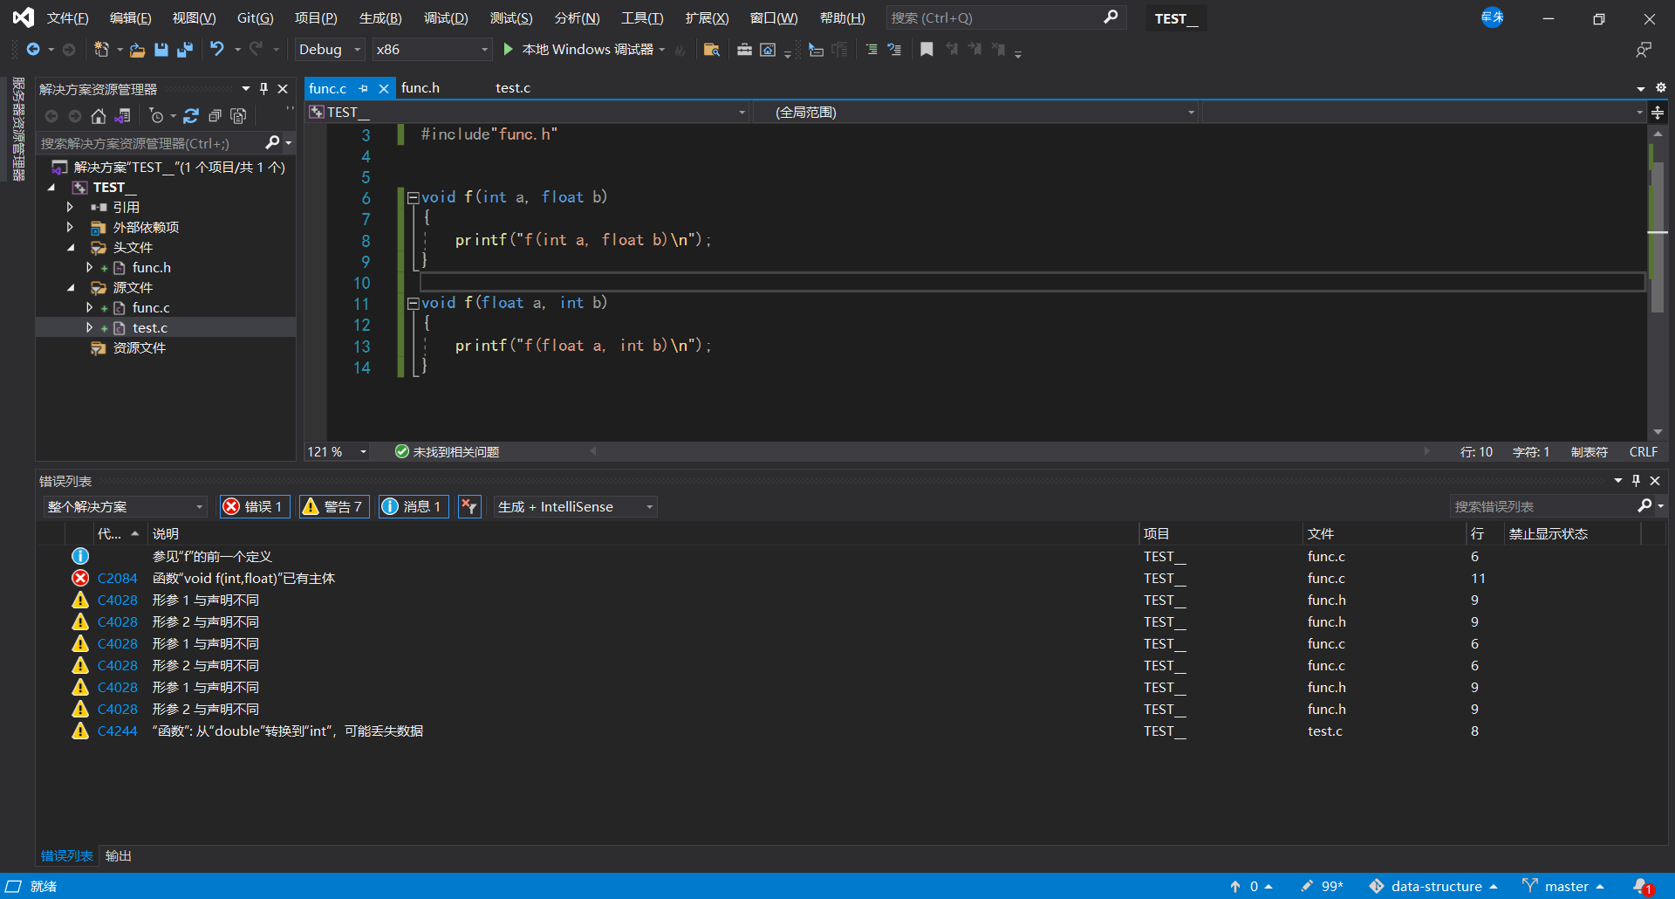Toggle the warnings filter showing 警告 7
1675x899 pixels.
(x=333, y=507)
